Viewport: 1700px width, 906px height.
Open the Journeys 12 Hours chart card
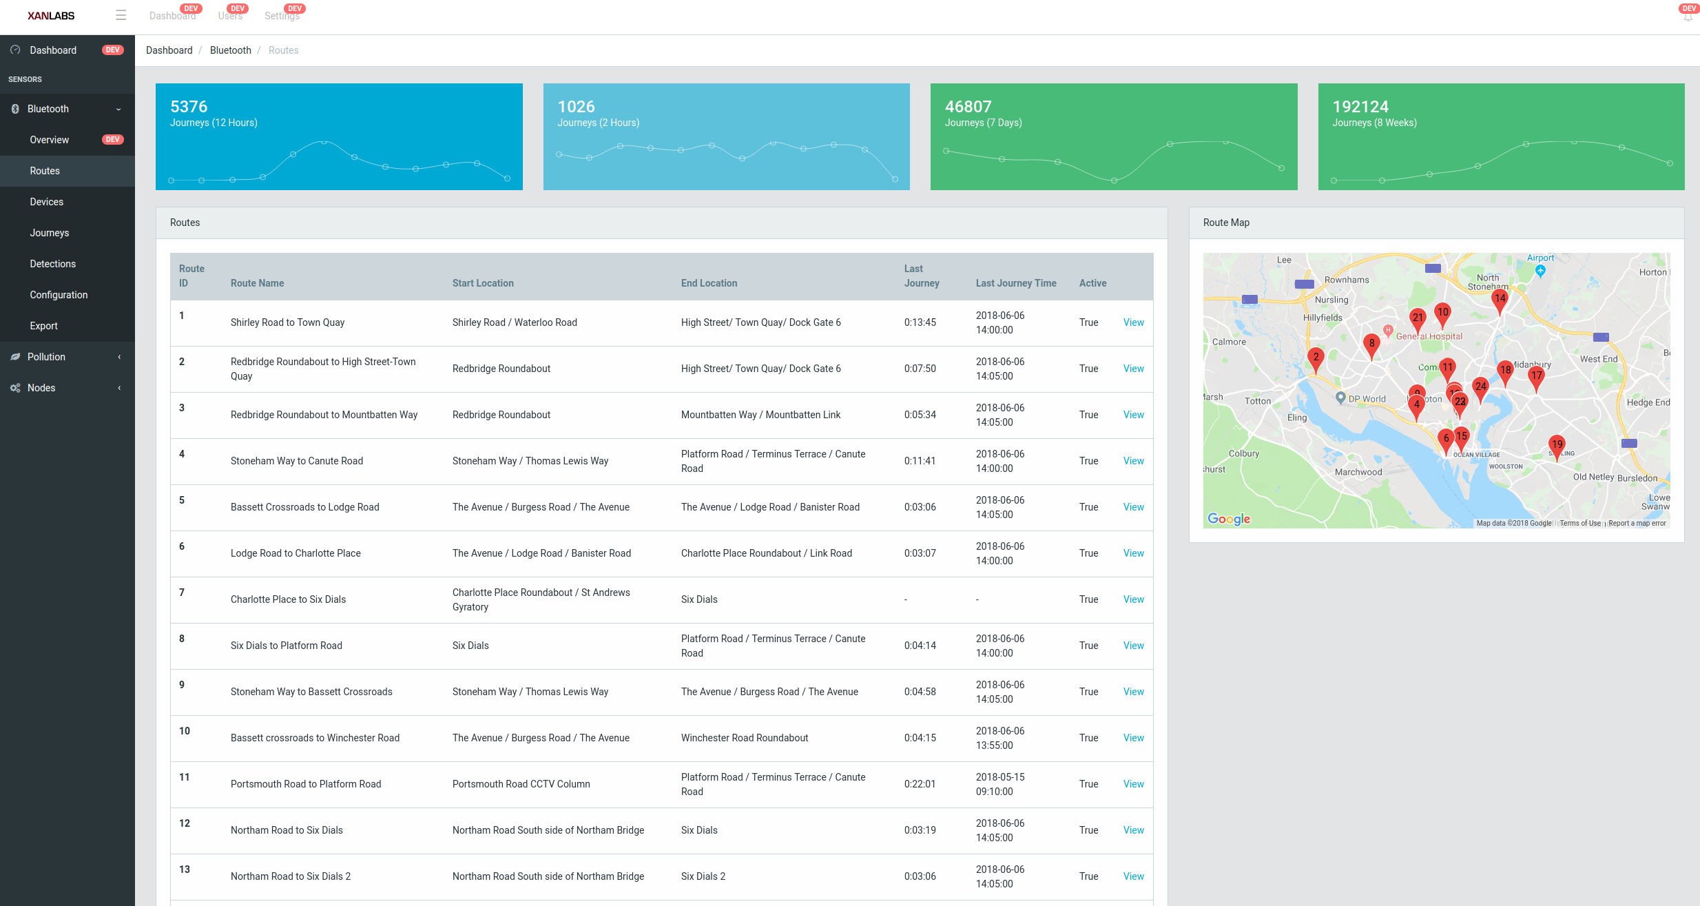click(339, 136)
